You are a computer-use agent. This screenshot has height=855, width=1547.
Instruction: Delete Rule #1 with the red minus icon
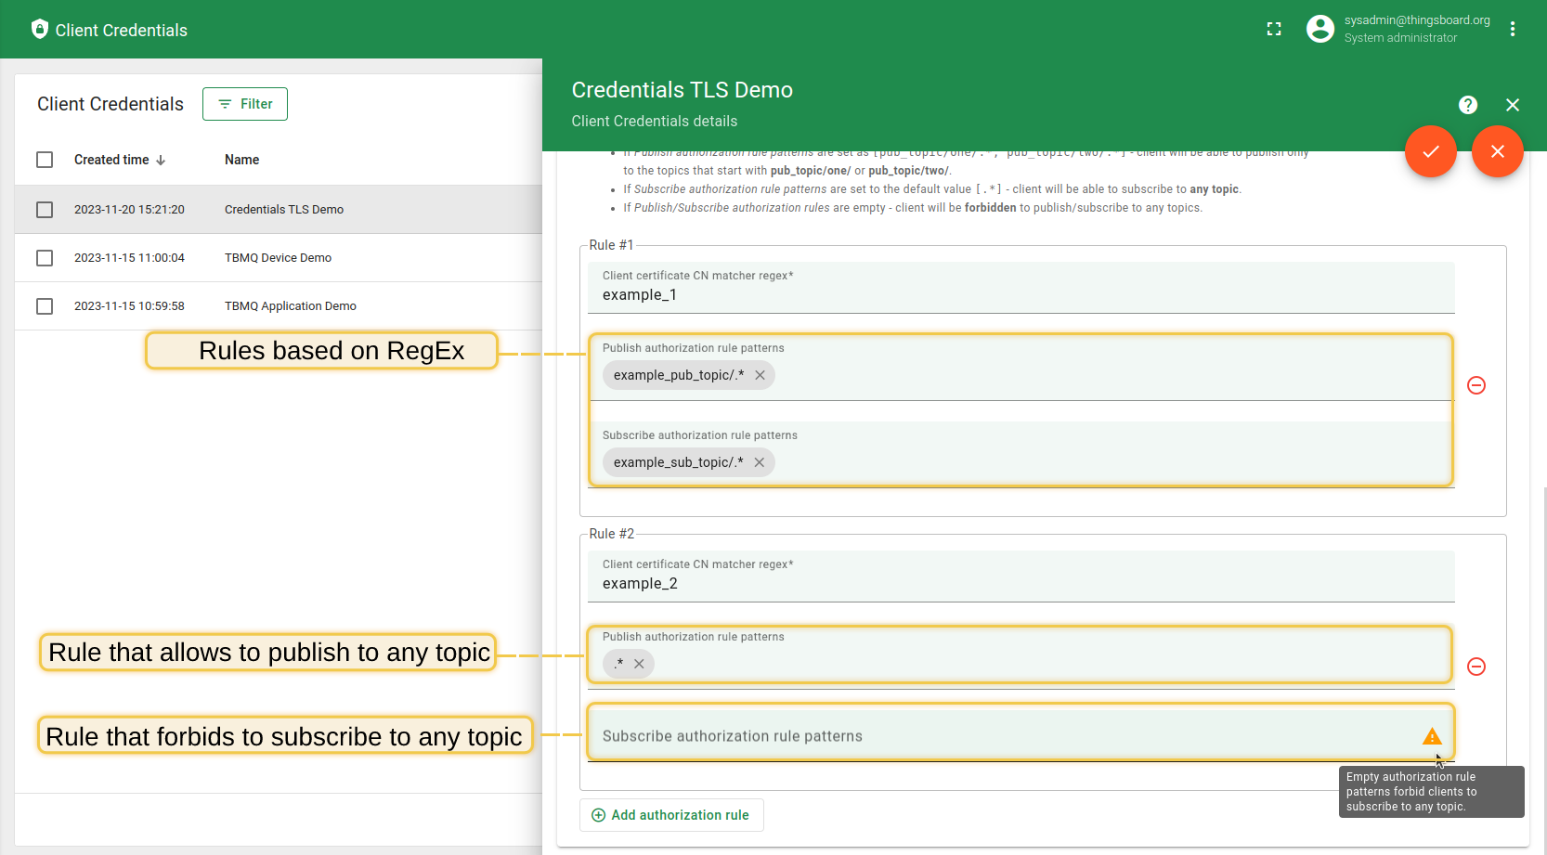(1476, 385)
